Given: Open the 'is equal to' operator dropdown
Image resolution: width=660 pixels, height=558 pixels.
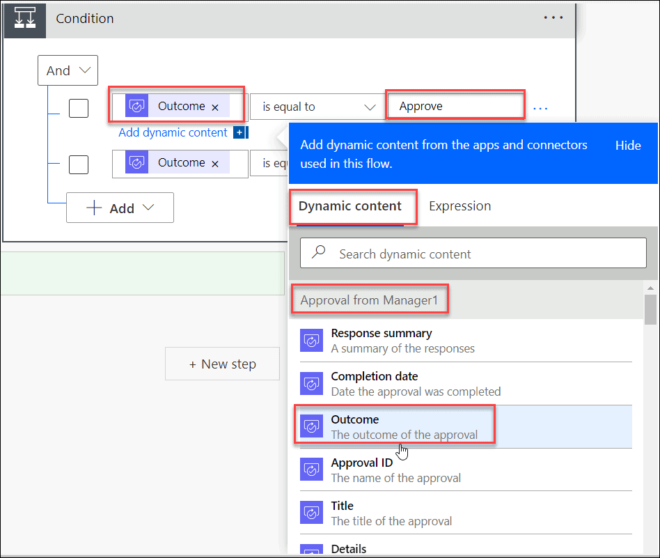Looking at the screenshot, I should pyautogui.click(x=317, y=107).
